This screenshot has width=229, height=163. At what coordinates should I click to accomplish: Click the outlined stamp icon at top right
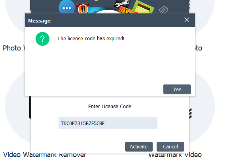[x=163, y=9]
